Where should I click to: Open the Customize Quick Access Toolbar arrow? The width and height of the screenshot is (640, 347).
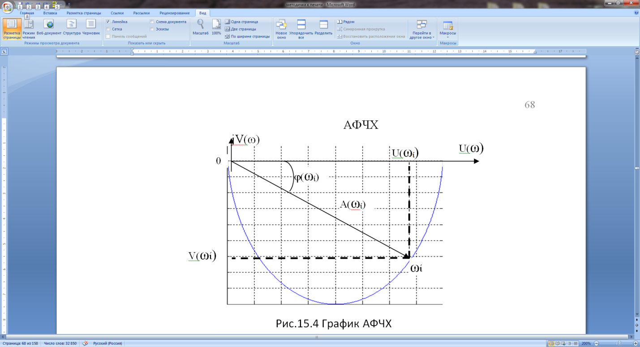coord(69,4)
